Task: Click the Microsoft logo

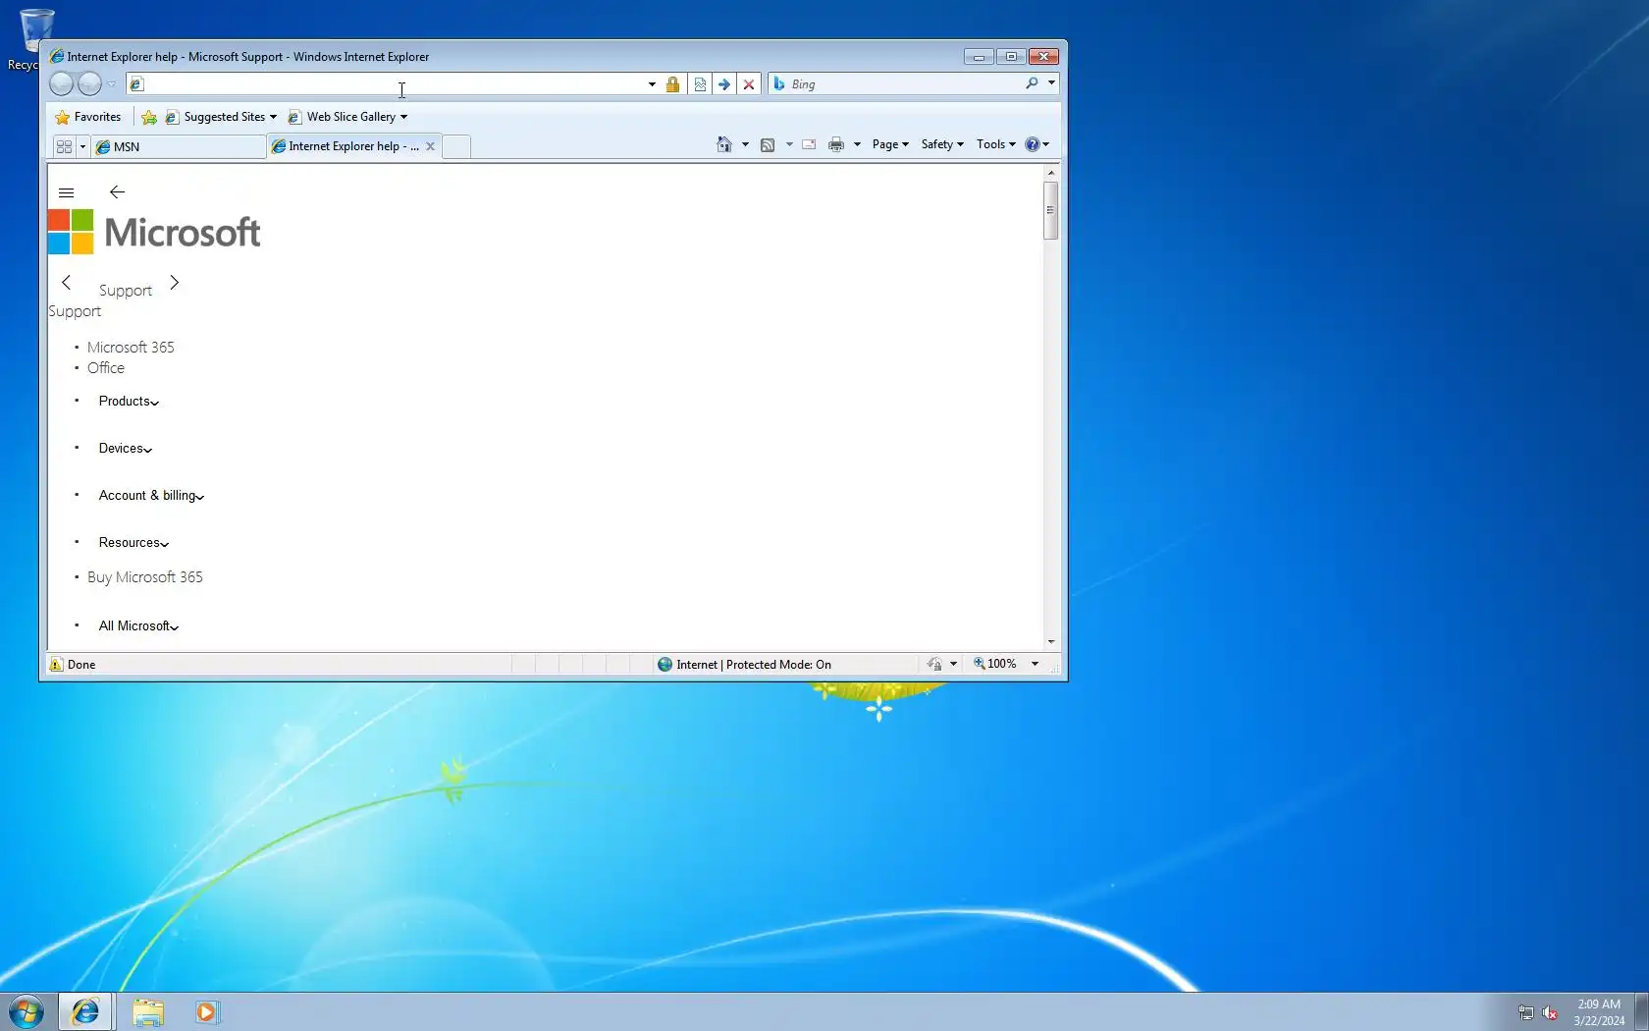Action: pos(154,233)
